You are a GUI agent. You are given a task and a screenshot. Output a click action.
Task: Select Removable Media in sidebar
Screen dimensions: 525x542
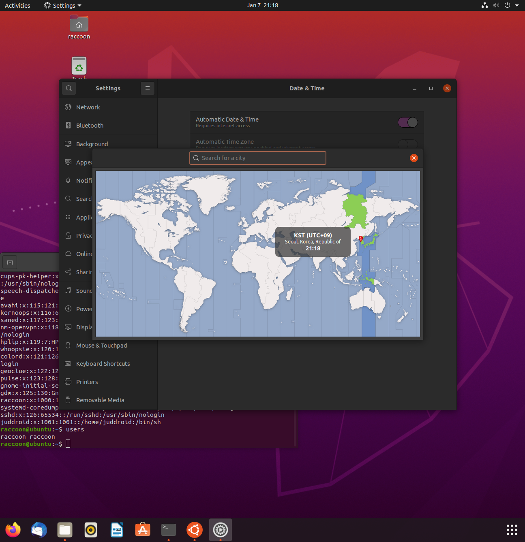pos(108,400)
